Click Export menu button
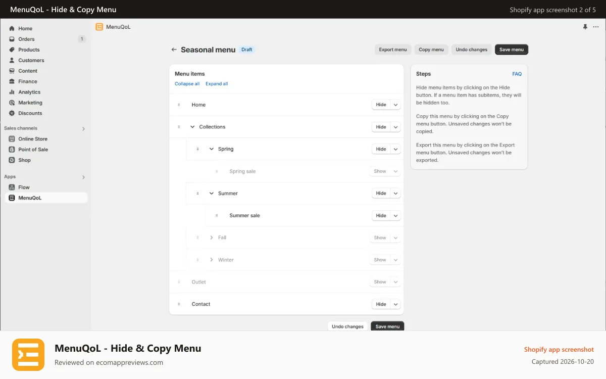 click(x=393, y=50)
